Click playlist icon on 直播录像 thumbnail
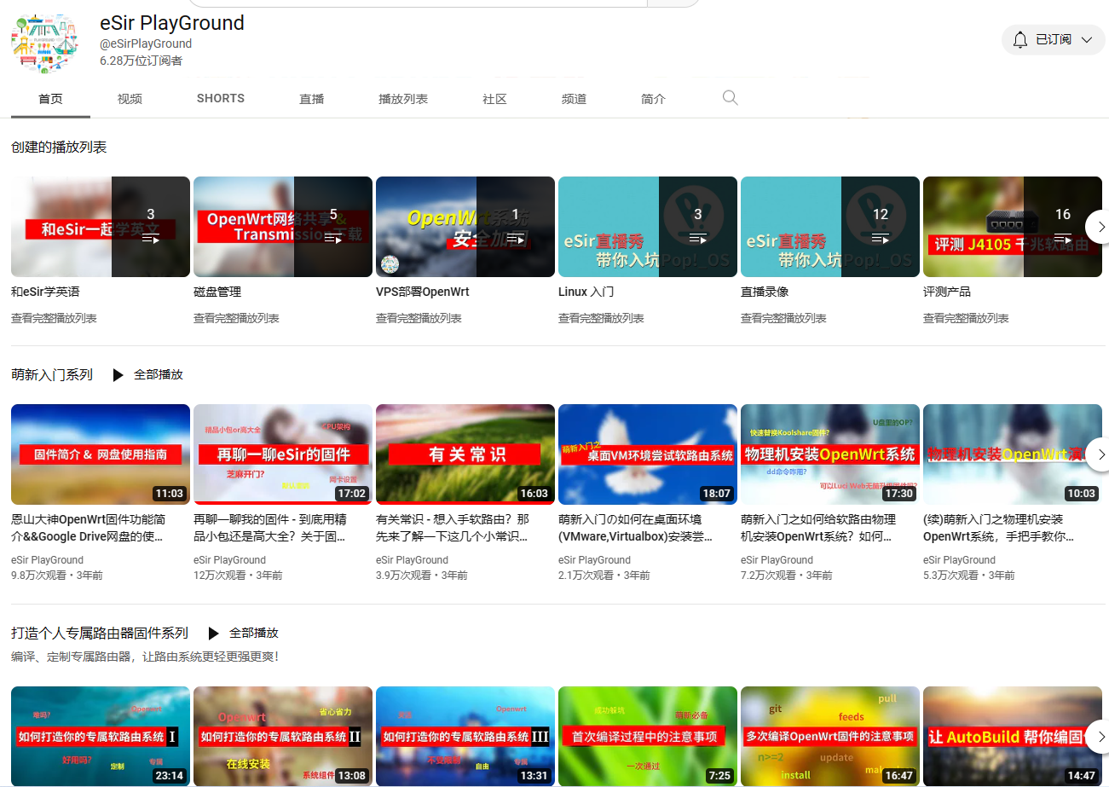Viewport: 1109px width, 787px height. (x=881, y=239)
